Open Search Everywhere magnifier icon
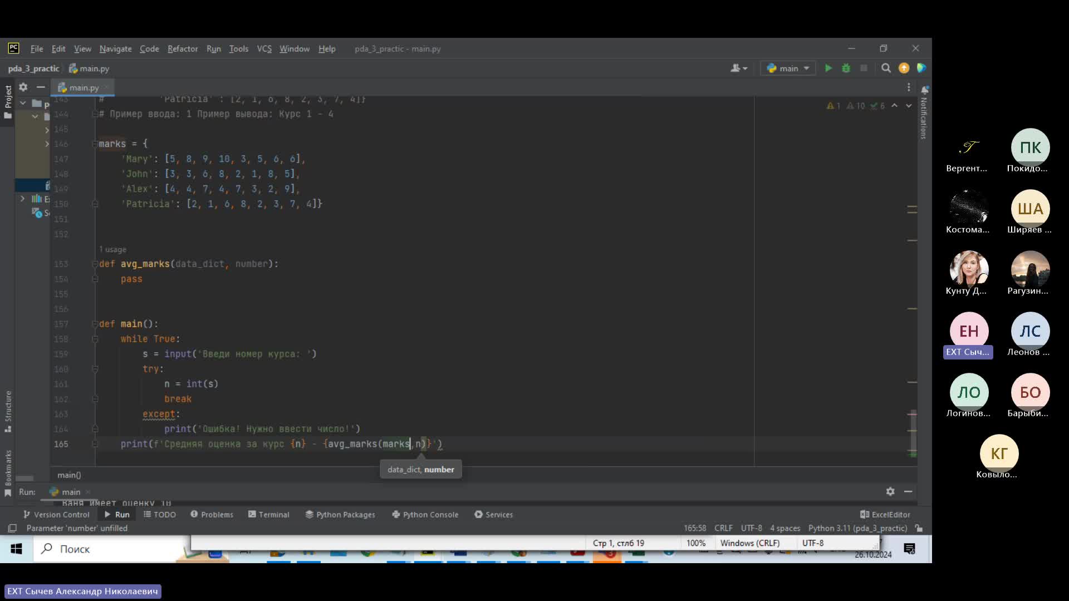This screenshot has width=1069, height=601. (x=886, y=68)
